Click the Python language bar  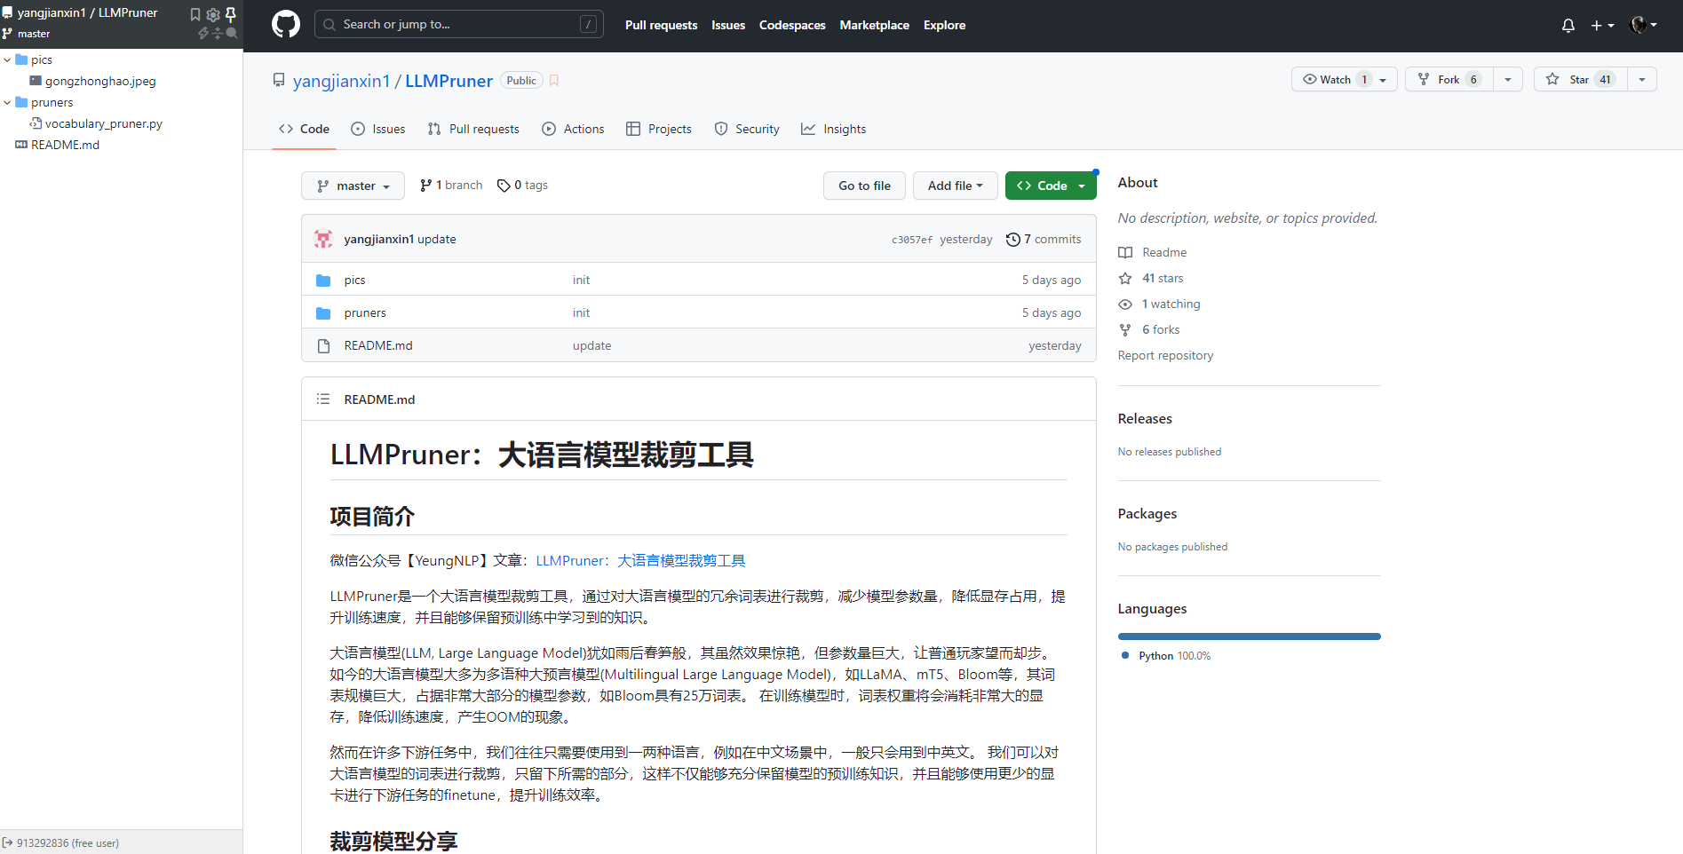[x=1249, y=637]
